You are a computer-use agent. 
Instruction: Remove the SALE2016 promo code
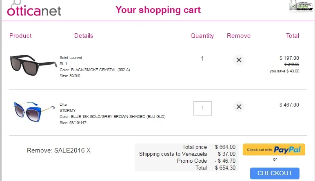(89, 150)
